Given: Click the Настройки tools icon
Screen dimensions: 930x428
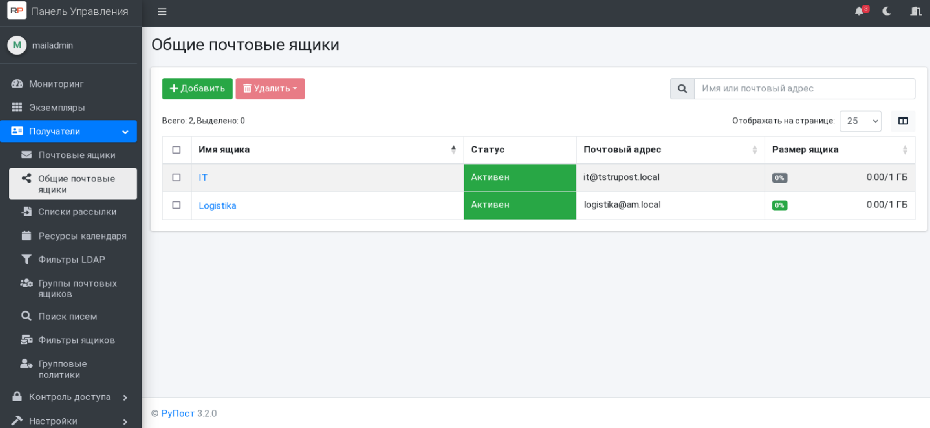Looking at the screenshot, I should pos(17,421).
